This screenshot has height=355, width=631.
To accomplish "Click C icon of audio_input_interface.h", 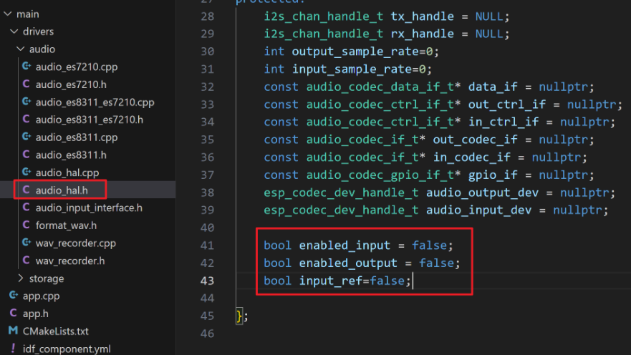I will tap(27, 207).
